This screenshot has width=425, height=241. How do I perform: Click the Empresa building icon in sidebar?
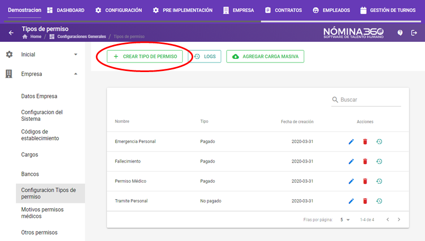click(9, 74)
